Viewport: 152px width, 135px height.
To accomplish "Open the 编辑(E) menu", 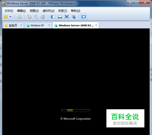I will (x=21, y=11).
